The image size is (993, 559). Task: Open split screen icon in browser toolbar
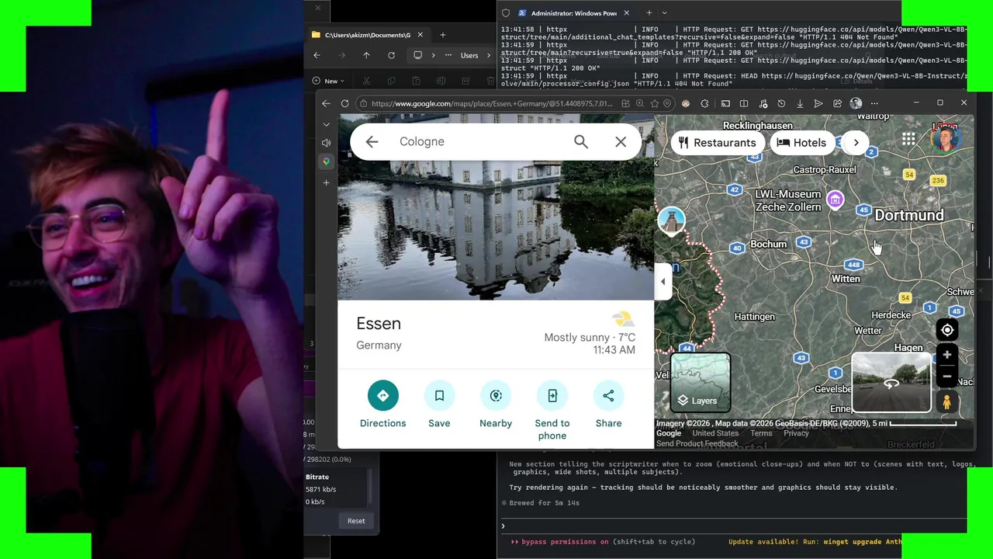(744, 103)
